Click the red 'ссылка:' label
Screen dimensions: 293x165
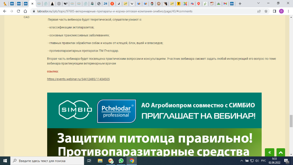click(53, 71)
